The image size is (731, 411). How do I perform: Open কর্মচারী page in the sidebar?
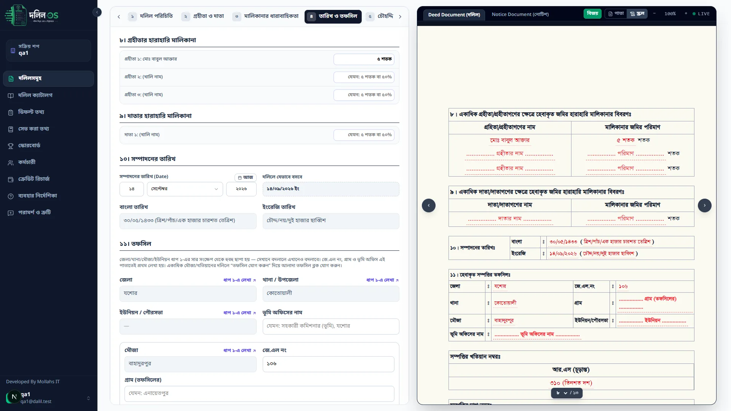[x=48, y=162]
